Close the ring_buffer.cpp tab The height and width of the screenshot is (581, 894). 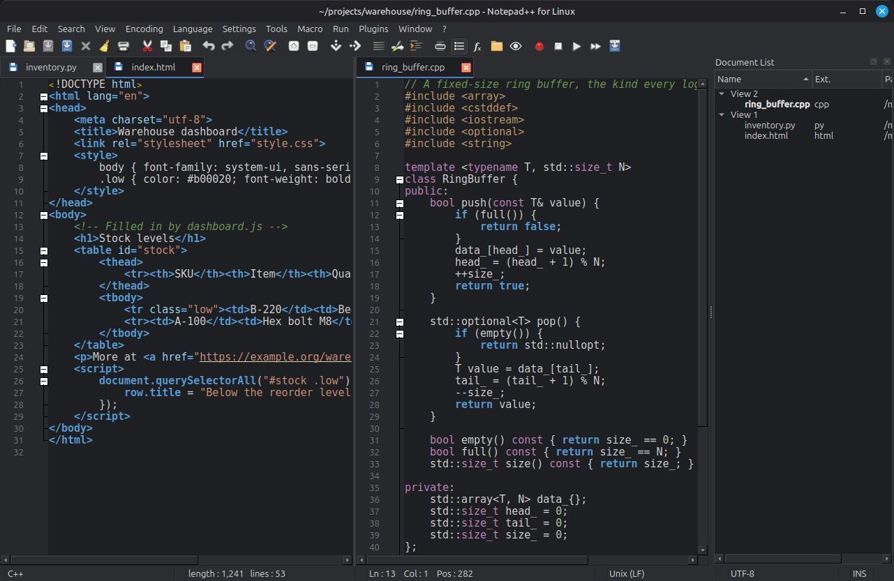tap(466, 68)
